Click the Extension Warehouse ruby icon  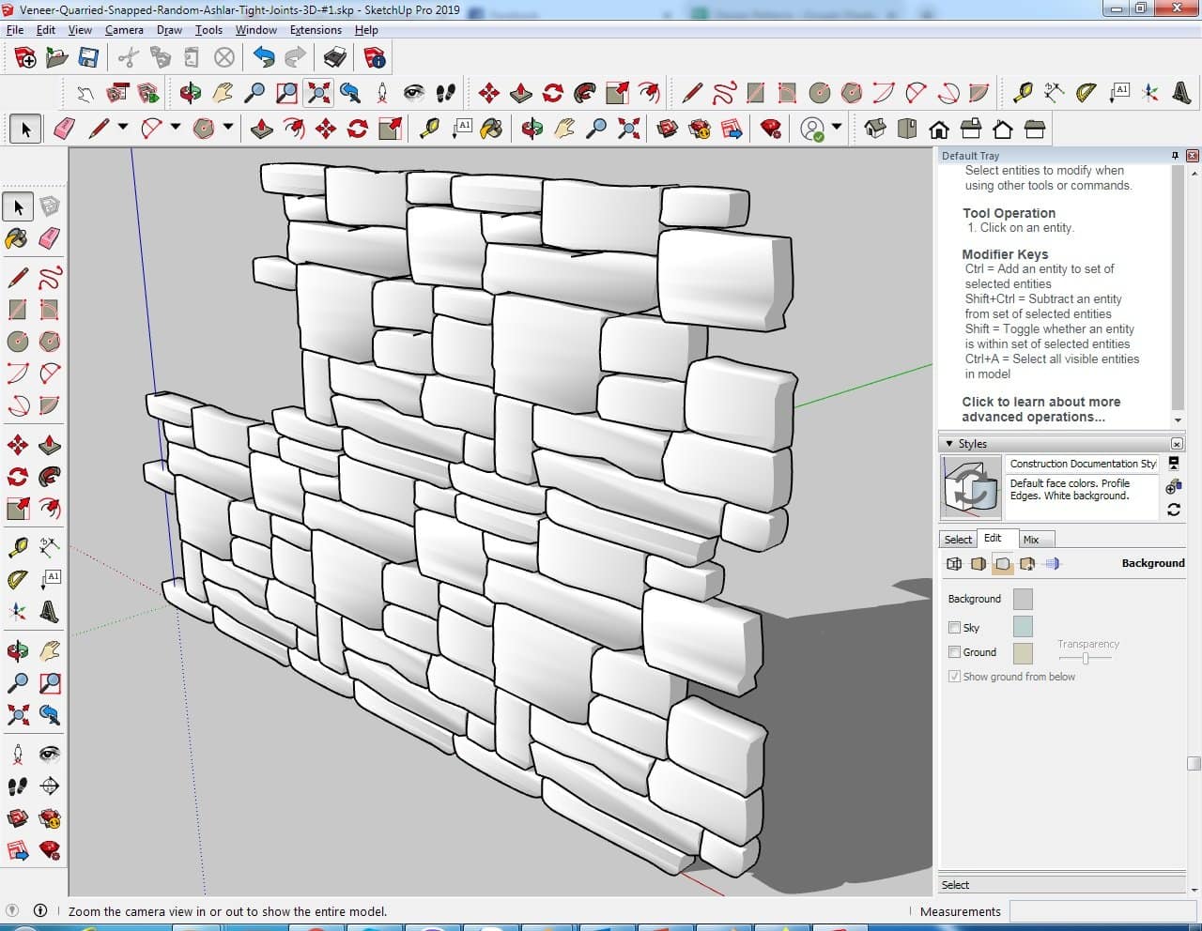[x=771, y=129]
